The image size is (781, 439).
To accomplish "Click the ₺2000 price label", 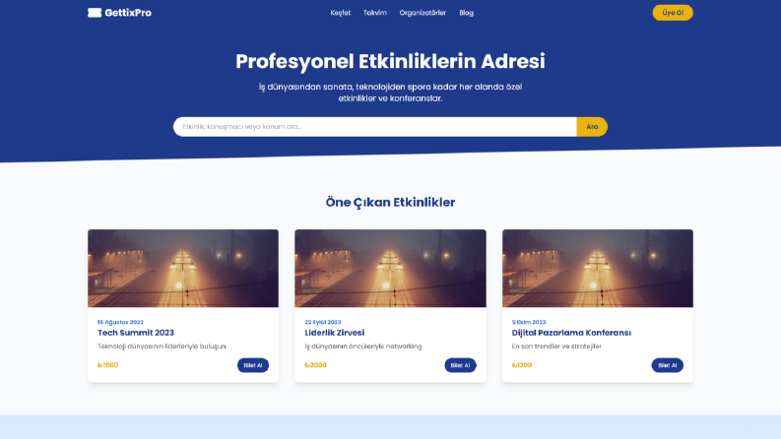I will click(x=315, y=365).
